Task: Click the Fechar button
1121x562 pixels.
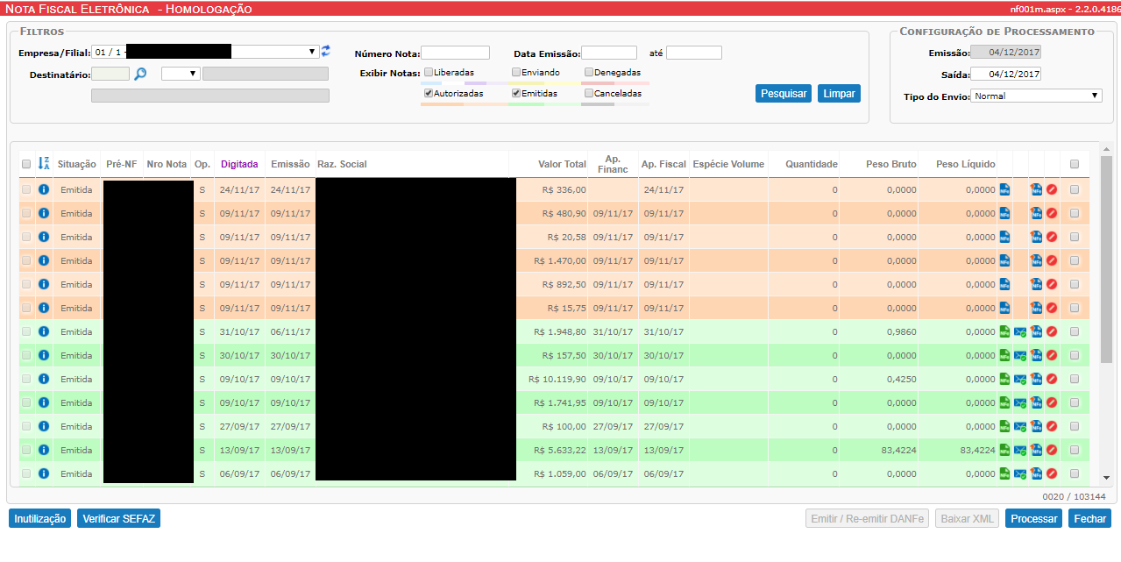Action: pos(1089,518)
